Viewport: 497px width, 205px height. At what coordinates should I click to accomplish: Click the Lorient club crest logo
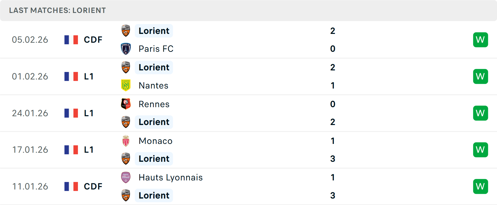(x=126, y=31)
